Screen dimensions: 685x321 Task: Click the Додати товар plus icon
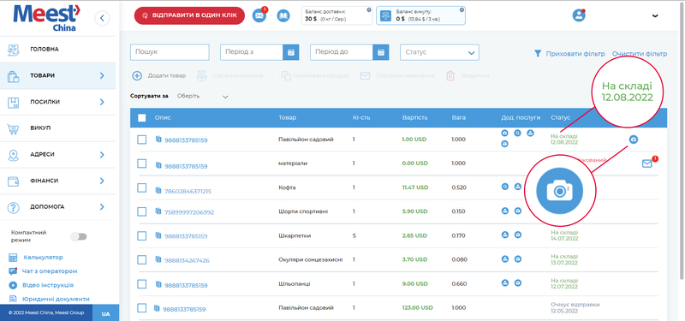(x=137, y=75)
